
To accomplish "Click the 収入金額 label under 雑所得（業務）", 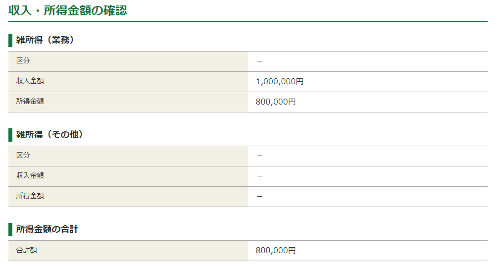I will pos(30,81).
